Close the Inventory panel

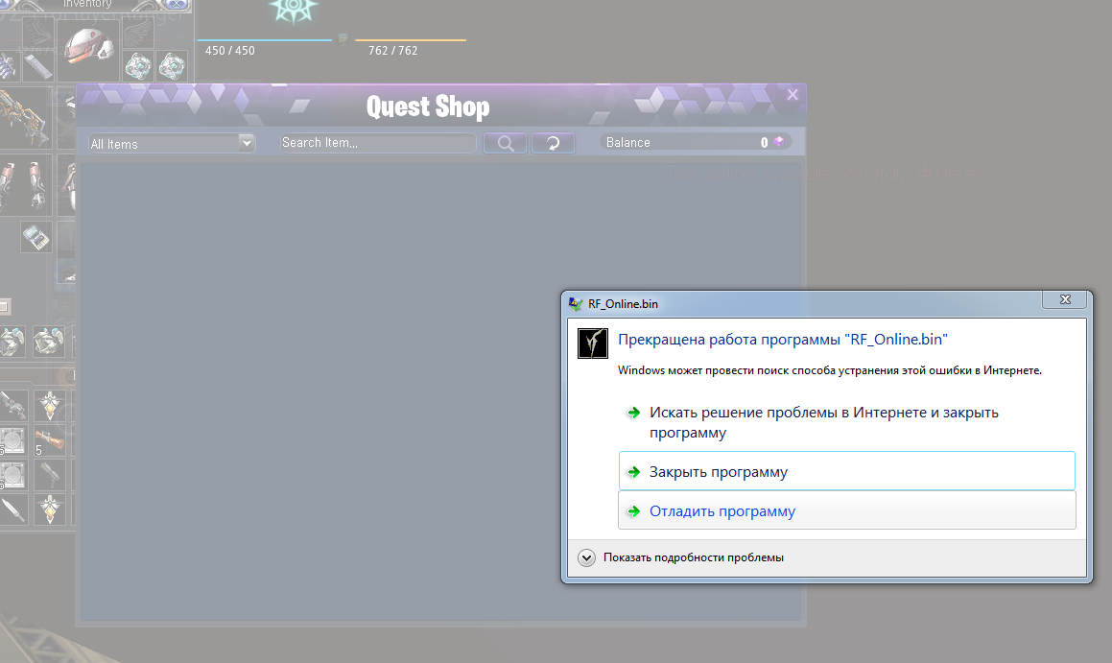tap(177, 4)
